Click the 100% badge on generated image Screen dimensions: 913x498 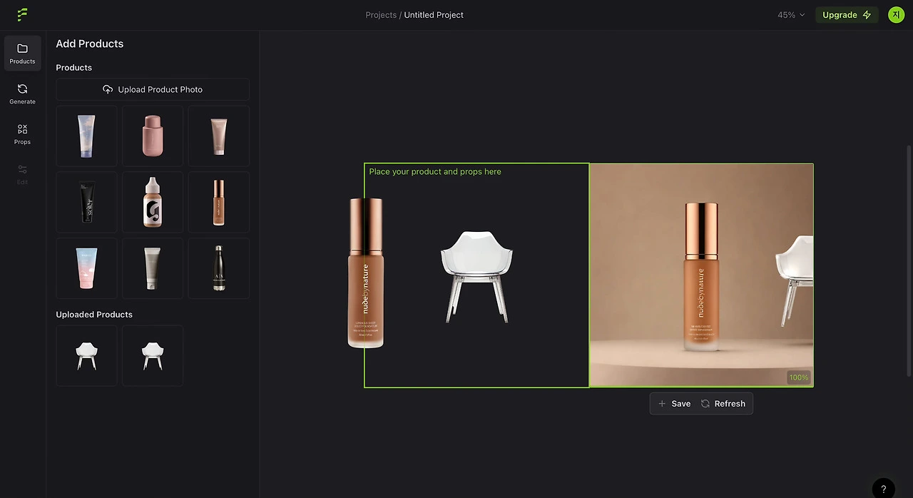pyautogui.click(x=799, y=377)
